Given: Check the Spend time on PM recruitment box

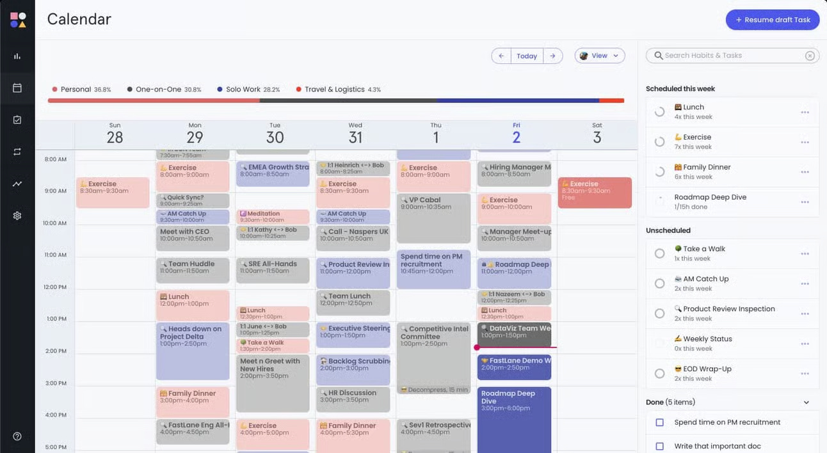Looking at the screenshot, I should click(x=660, y=422).
